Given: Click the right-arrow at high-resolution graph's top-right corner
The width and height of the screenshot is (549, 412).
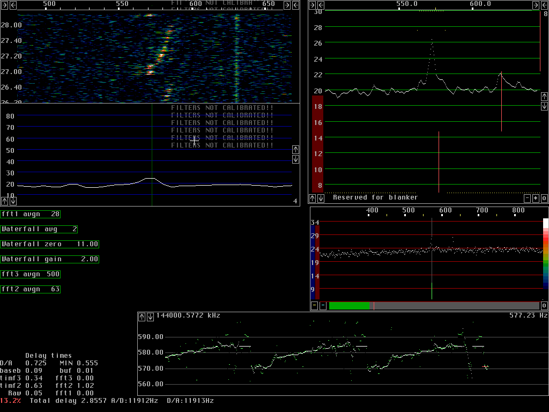Looking at the screenshot, I should click(536, 5).
